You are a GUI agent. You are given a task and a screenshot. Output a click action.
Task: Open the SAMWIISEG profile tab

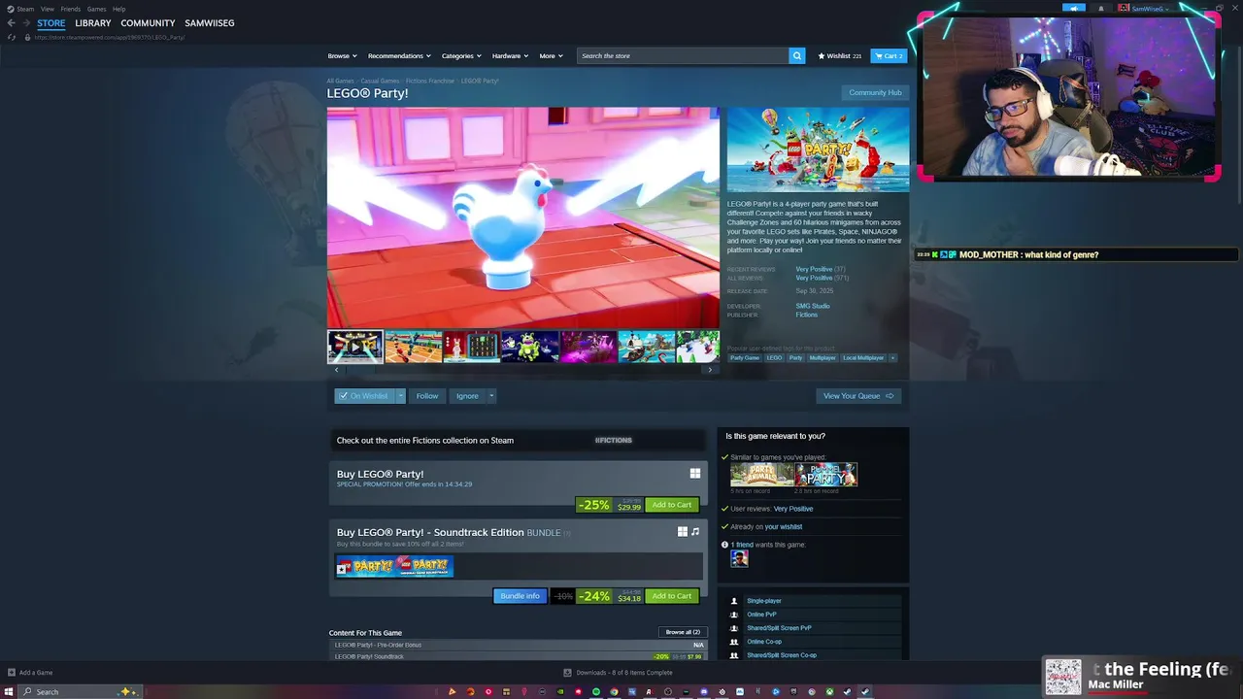click(210, 23)
